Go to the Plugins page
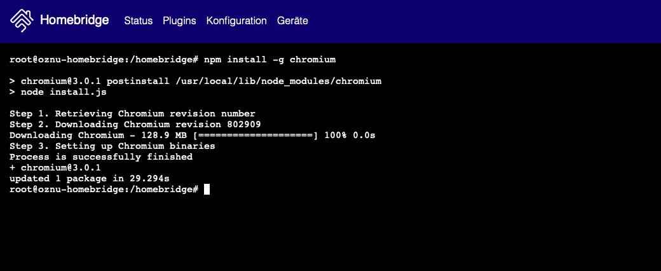The width and height of the screenshot is (661, 271). [179, 21]
